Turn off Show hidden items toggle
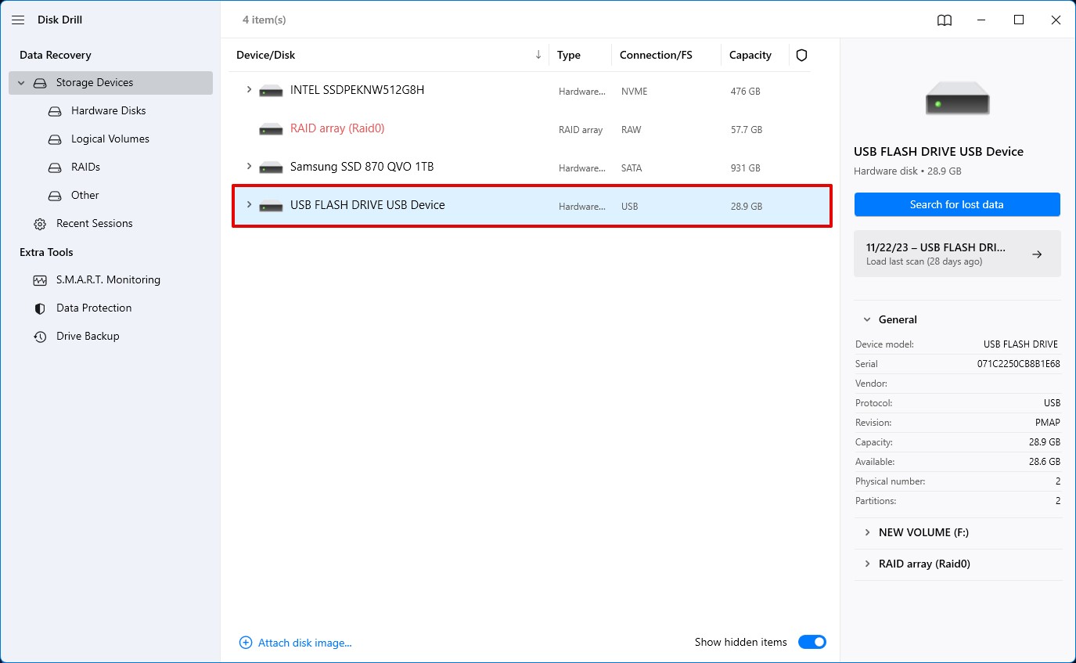Image resolution: width=1076 pixels, height=663 pixels. 812,642
